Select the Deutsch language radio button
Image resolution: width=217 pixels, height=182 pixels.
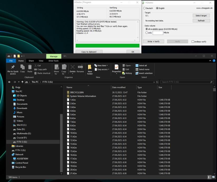pos(144,8)
